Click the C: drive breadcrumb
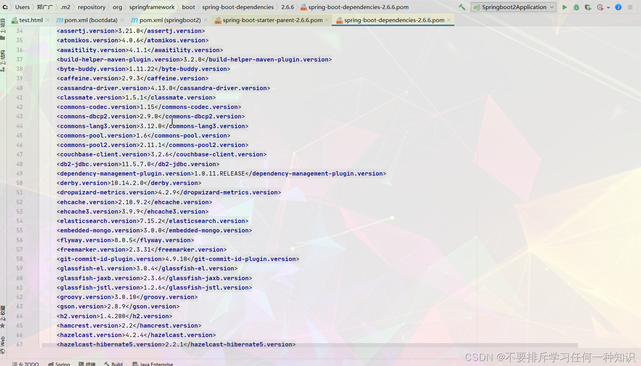The height and width of the screenshot is (366, 641). coord(5,7)
